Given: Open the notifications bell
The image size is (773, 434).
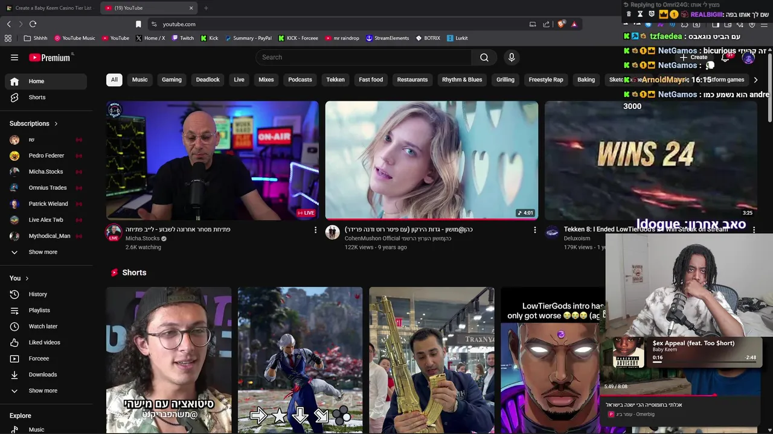Looking at the screenshot, I should [x=725, y=57].
